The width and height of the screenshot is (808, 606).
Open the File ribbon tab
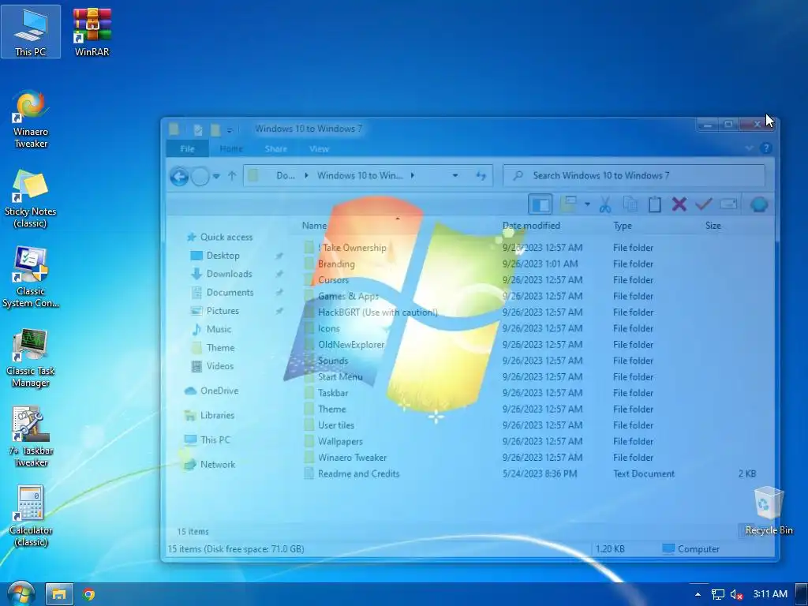(188, 149)
